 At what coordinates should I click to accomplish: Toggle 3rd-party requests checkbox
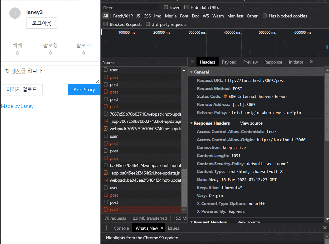[x=148, y=24]
